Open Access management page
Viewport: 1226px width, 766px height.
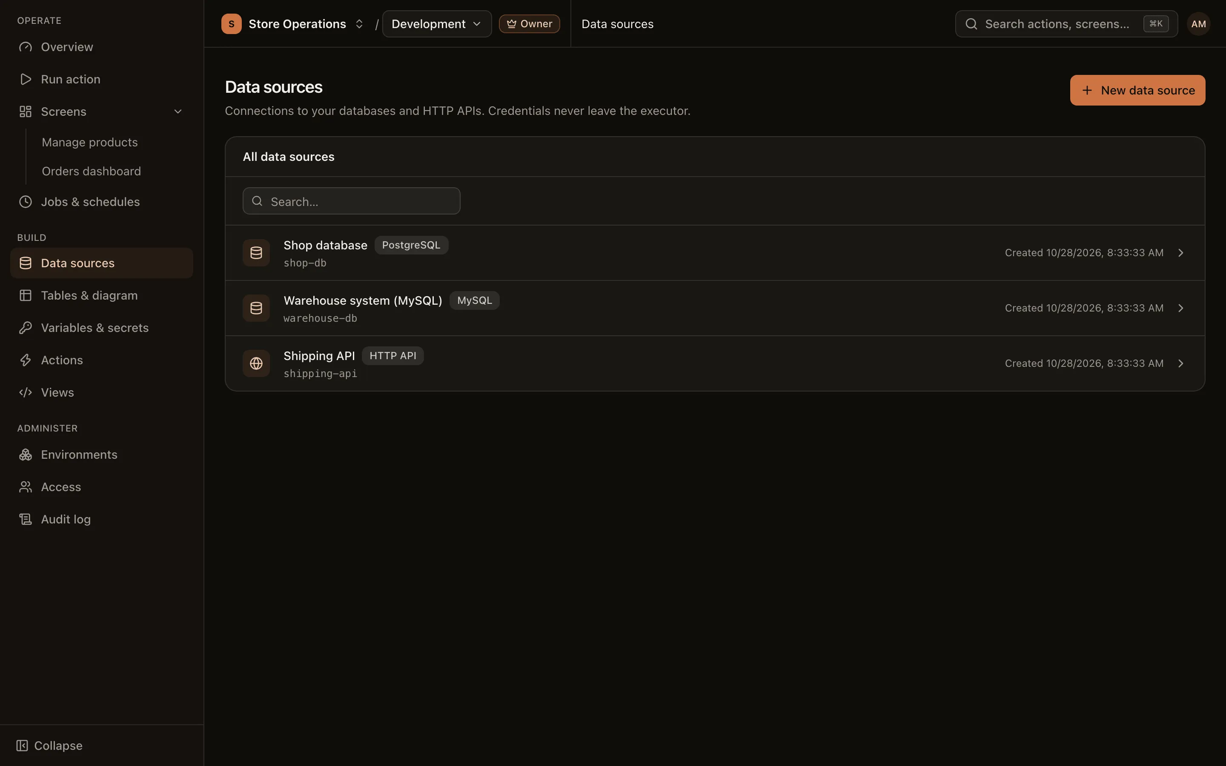101,487
